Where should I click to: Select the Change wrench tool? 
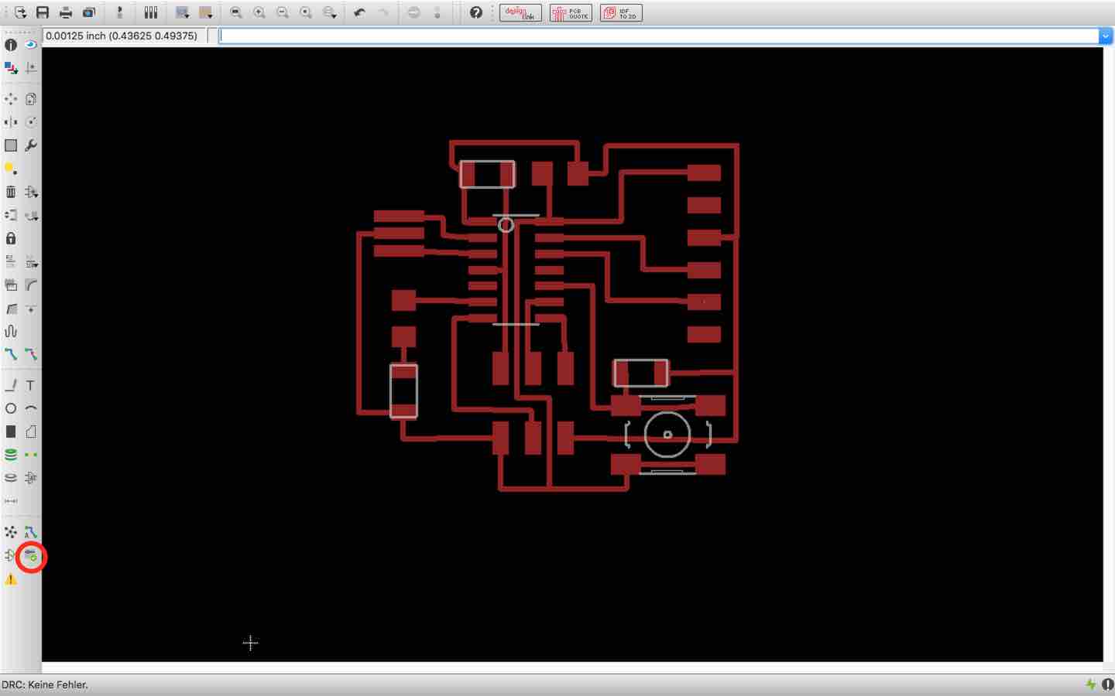[31, 145]
